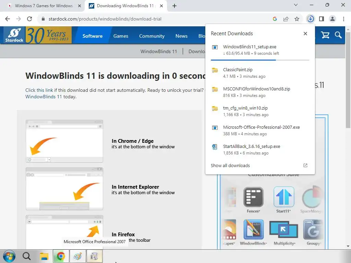Bookmark this page with the star icon
Image resolution: width=351 pixels, height=263 pixels.
click(x=297, y=19)
